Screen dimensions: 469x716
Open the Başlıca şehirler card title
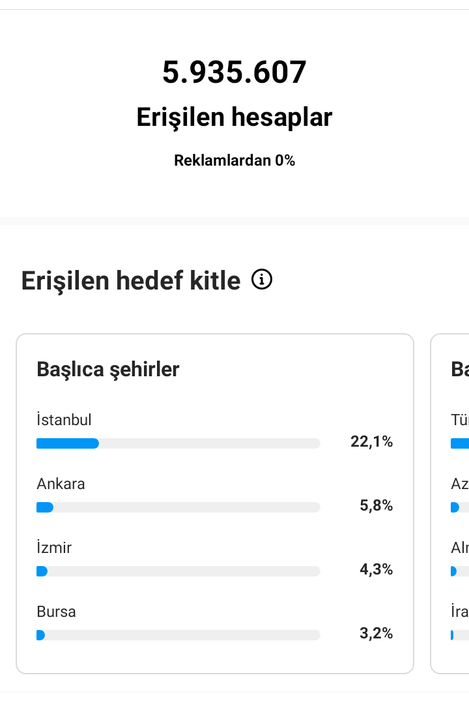click(108, 370)
